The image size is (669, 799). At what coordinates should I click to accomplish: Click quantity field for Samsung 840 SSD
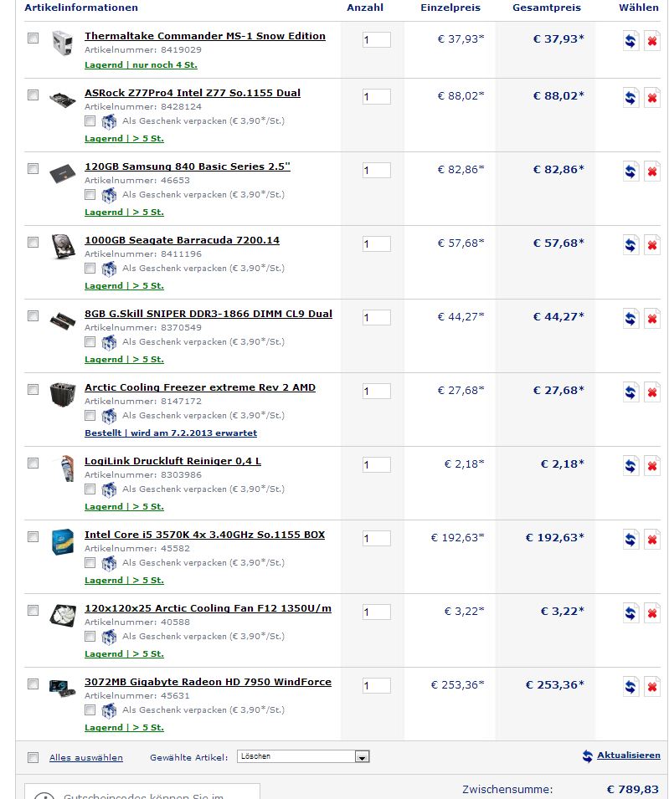click(x=376, y=170)
